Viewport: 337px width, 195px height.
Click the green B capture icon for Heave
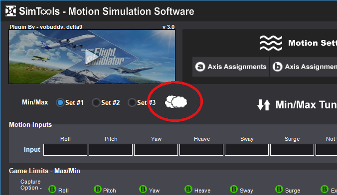pos(188,189)
